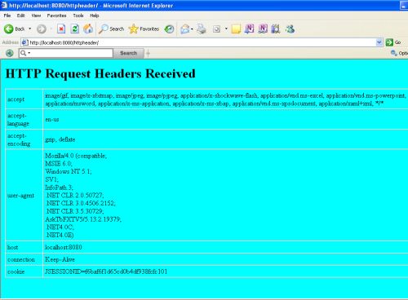Screen dimensions: 408x300
Task: Click the Internet Explorer title bar icon
Action: pos(4,5)
